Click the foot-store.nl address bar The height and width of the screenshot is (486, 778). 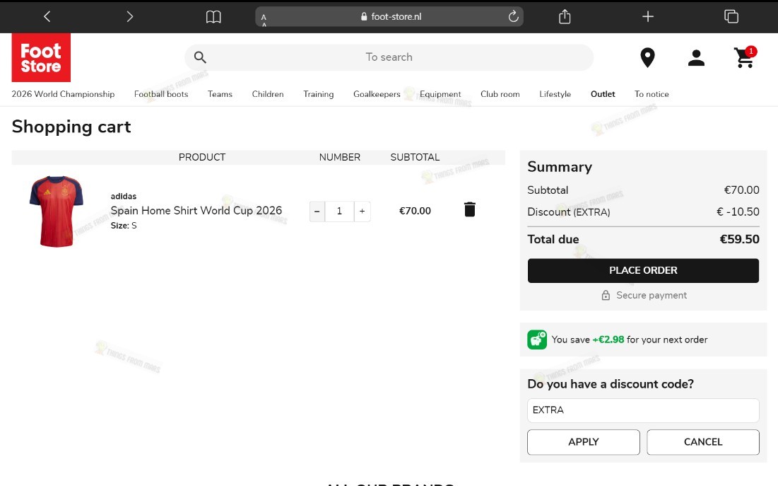pyautogui.click(x=389, y=16)
